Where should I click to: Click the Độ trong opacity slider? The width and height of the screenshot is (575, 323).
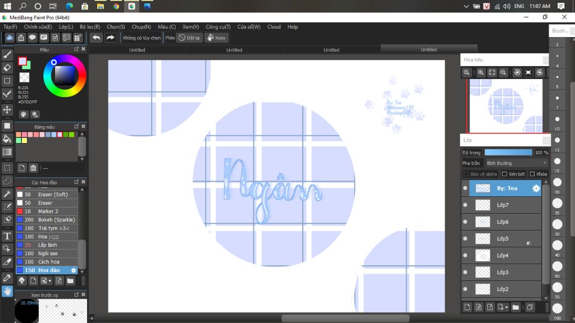pyautogui.click(x=508, y=153)
